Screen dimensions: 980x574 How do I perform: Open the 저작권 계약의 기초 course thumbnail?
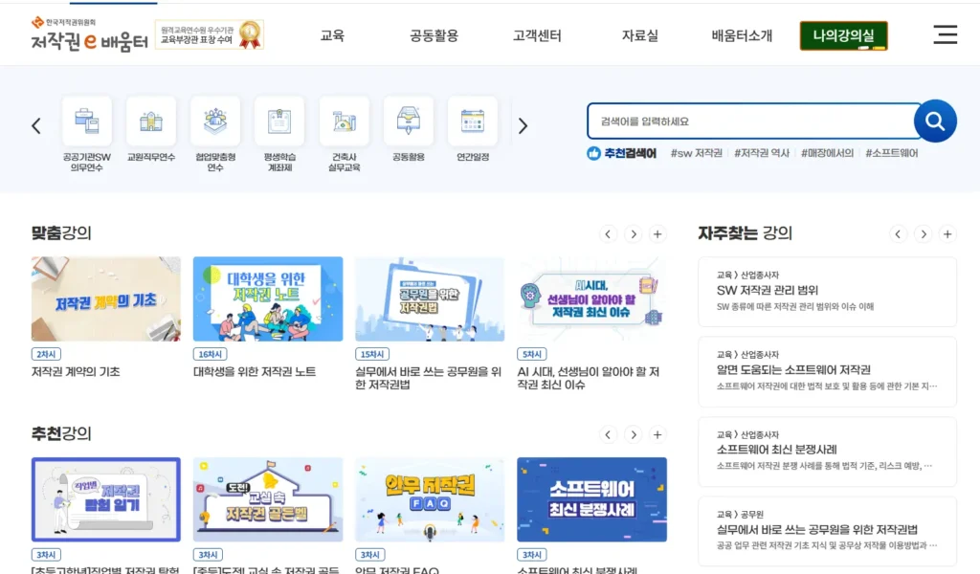click(105, 297)
